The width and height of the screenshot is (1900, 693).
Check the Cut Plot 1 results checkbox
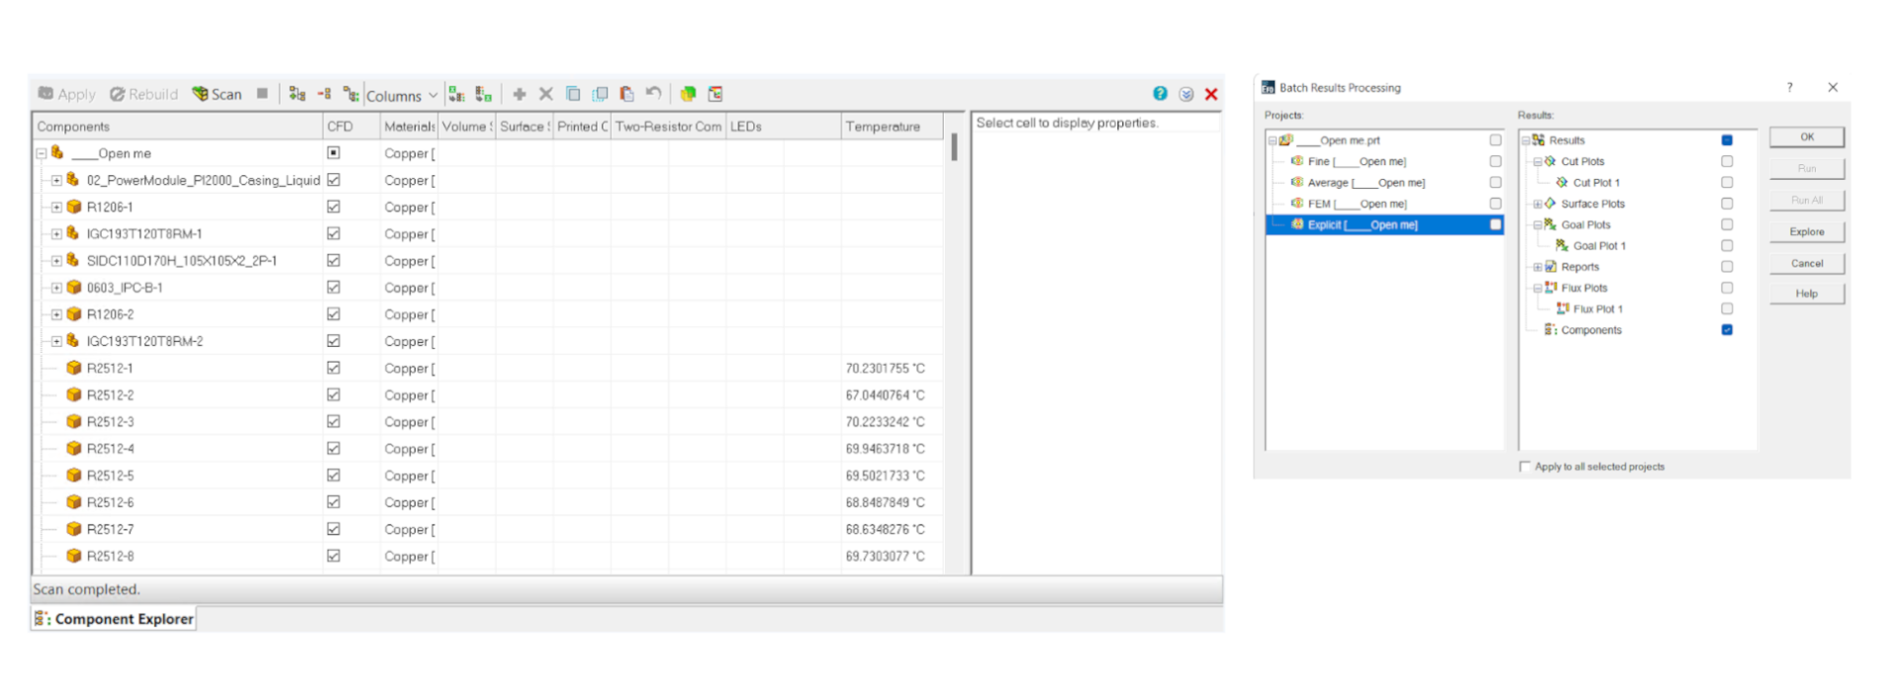1727,183
